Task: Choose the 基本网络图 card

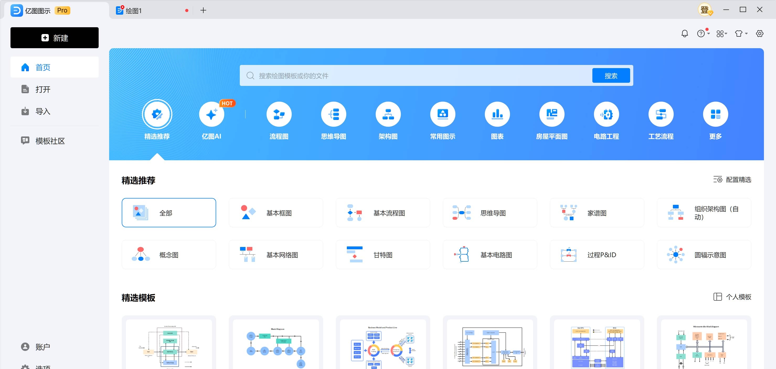Action: click(x=276, y=254)
